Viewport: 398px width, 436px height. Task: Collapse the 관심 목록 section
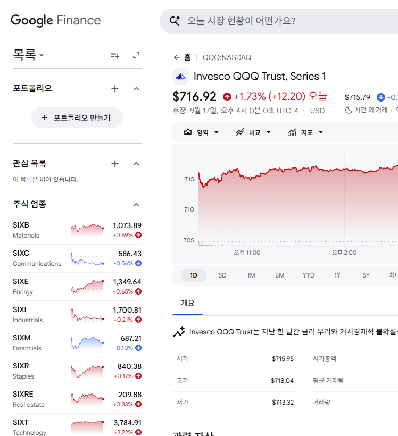point(136,164)
